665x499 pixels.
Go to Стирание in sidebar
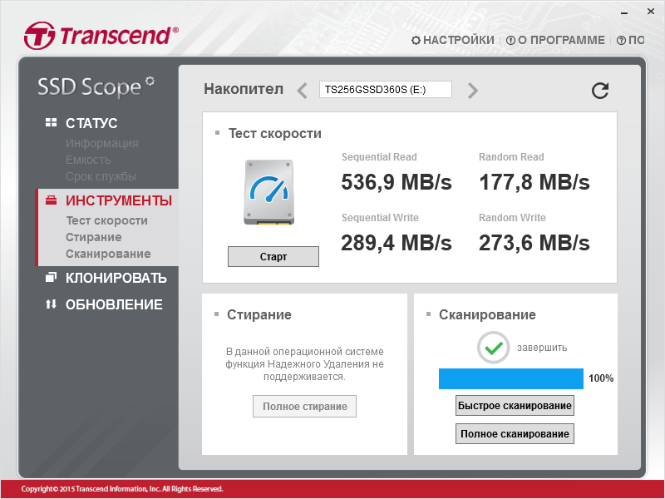[x=94, y=237]
